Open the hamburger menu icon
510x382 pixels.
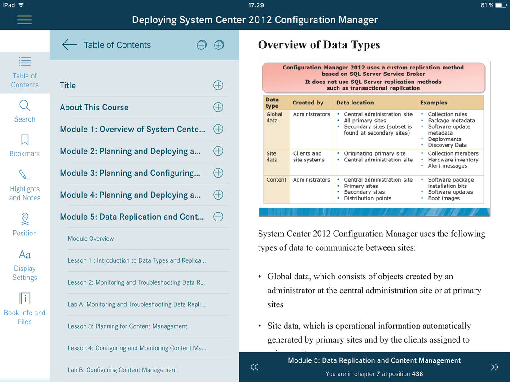pyautogui.click(x=24, y=20)
